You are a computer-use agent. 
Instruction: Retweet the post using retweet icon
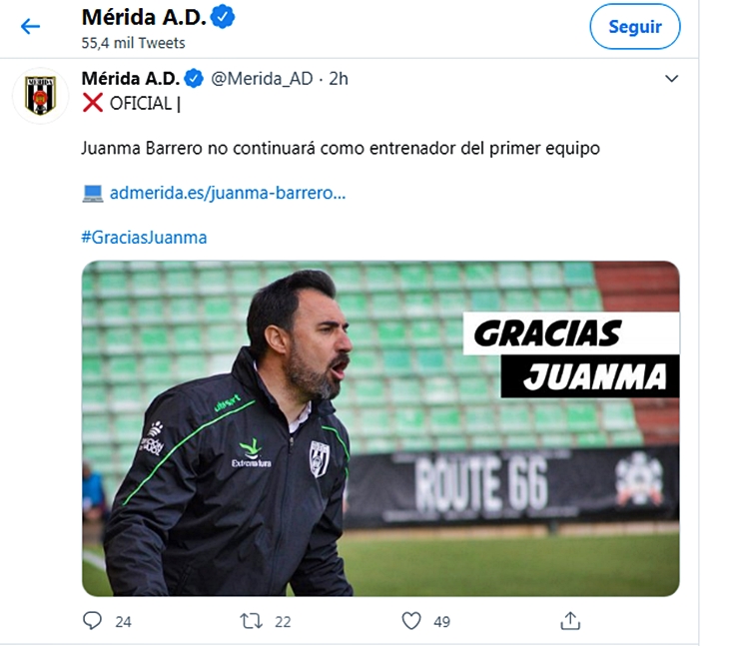[x=252, y=621]
